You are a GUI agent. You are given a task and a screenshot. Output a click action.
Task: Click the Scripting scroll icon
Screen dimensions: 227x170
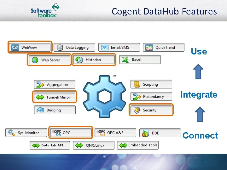[x=137, y=84]
